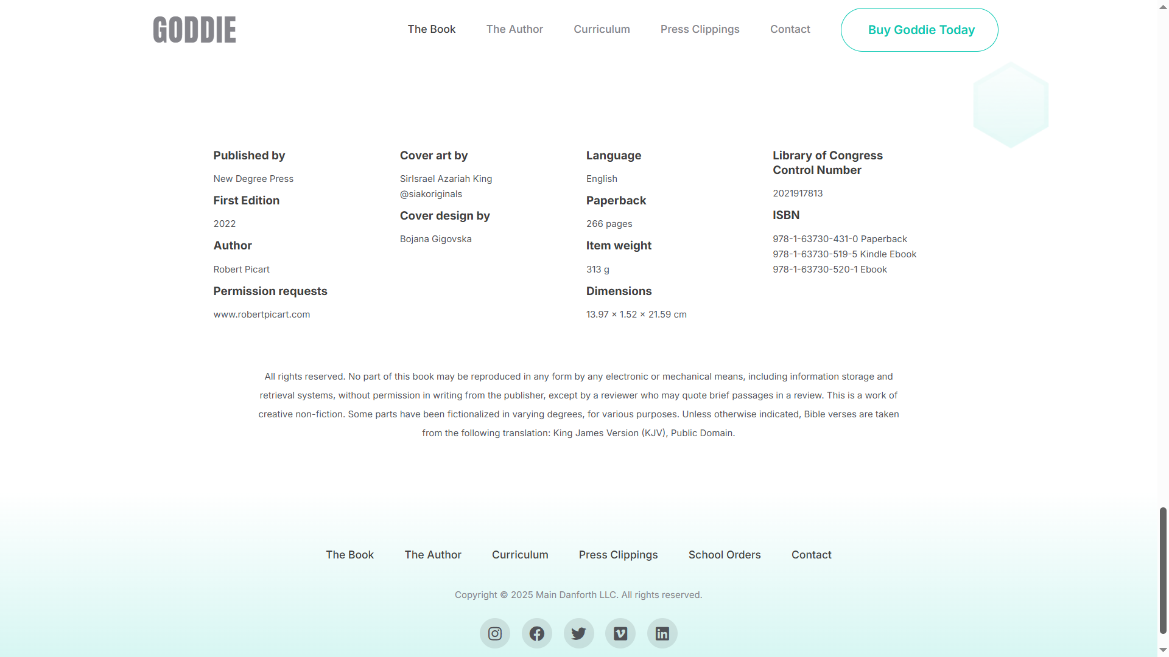Screen dimensions: 1169x657
Task: Click the GODDIE logo in header
Action: click(x=194, y=30)
